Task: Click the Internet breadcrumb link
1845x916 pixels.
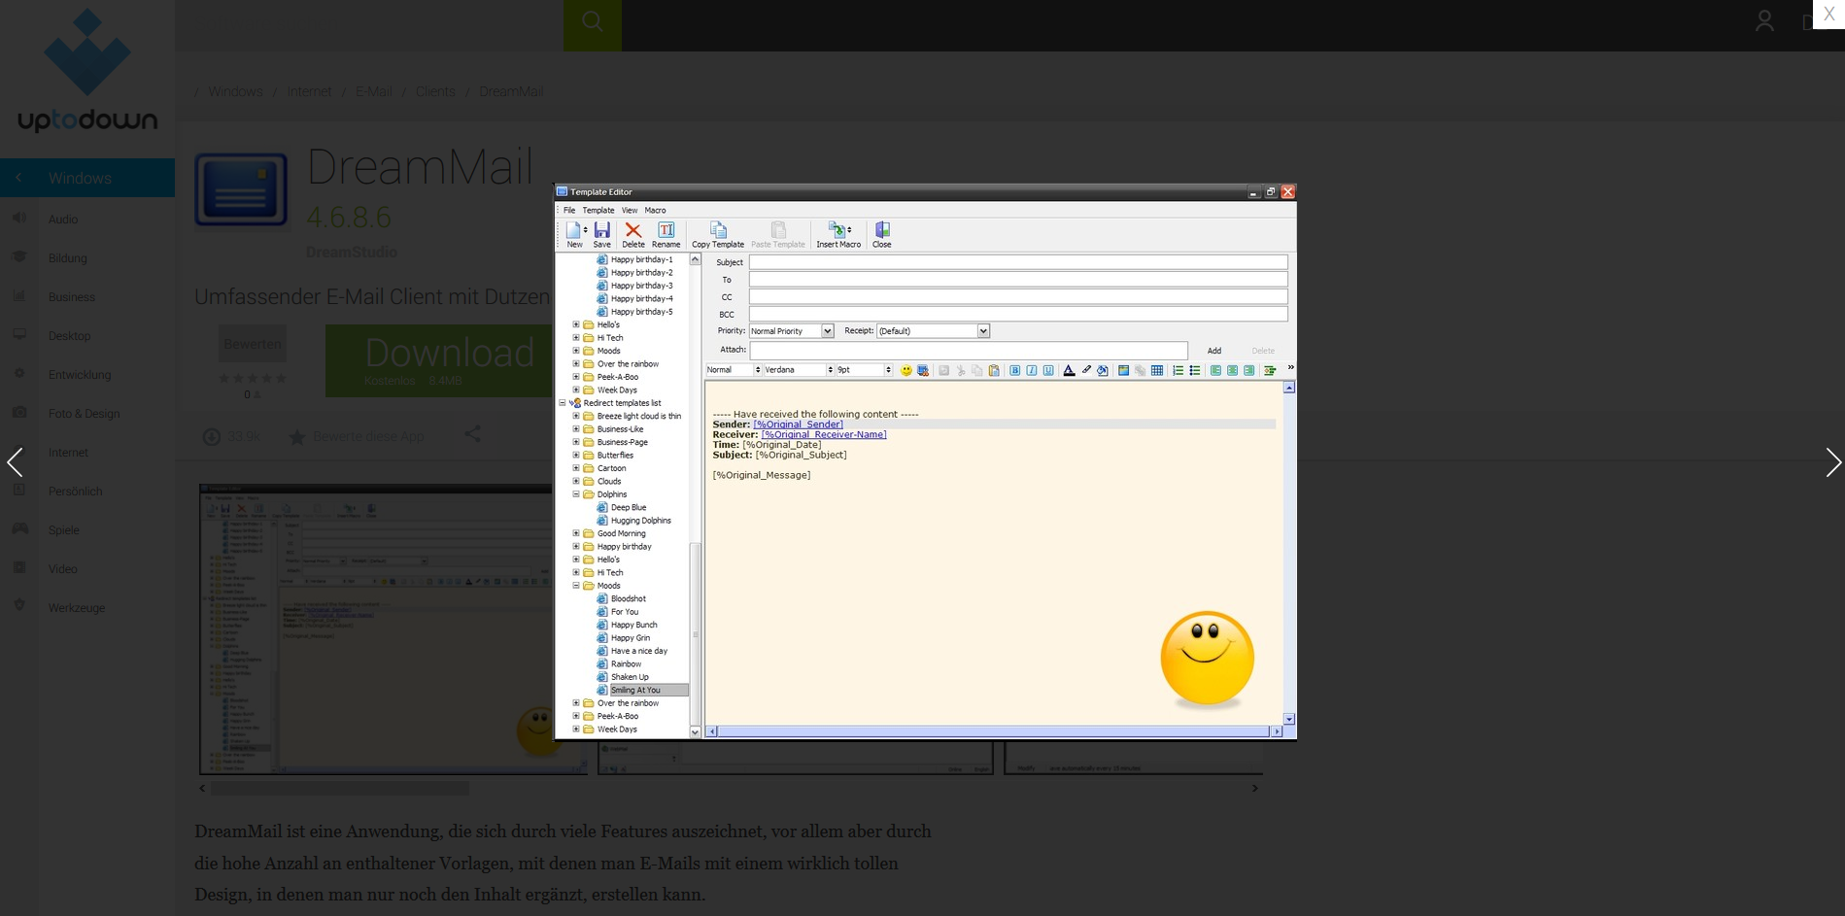Action: [309, 91]
